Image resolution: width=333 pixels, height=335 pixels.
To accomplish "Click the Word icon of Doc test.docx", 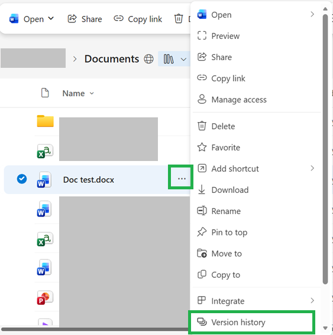I will click(44, 180).
